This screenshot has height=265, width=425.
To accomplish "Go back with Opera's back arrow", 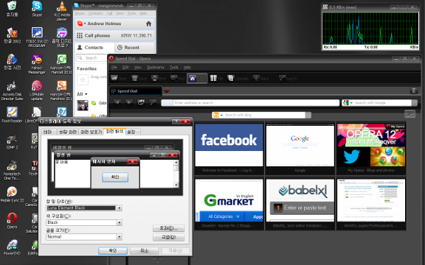I will 117,102.
